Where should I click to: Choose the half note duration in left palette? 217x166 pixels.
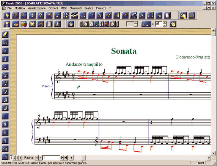[5, 59]
